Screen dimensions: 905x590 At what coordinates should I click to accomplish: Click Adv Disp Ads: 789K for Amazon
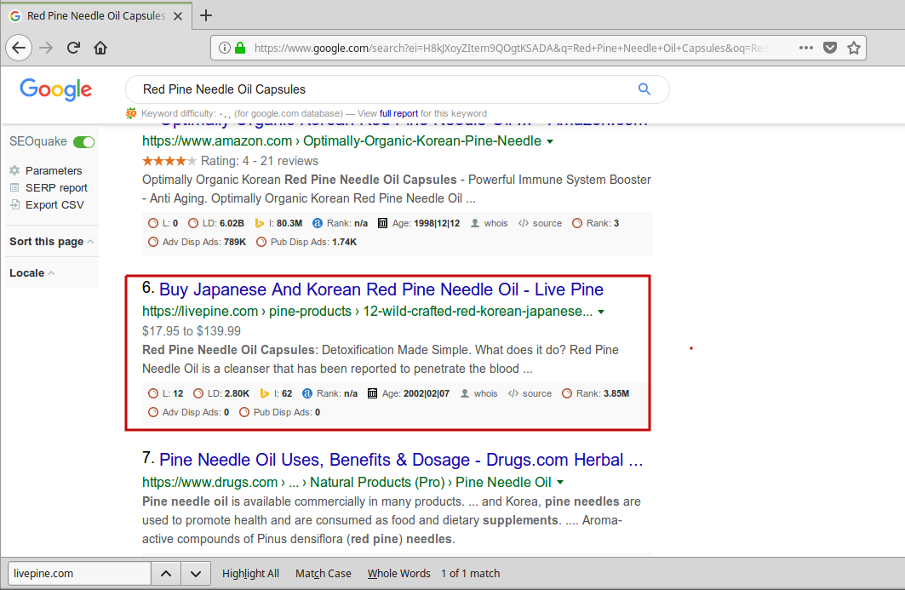197,242
